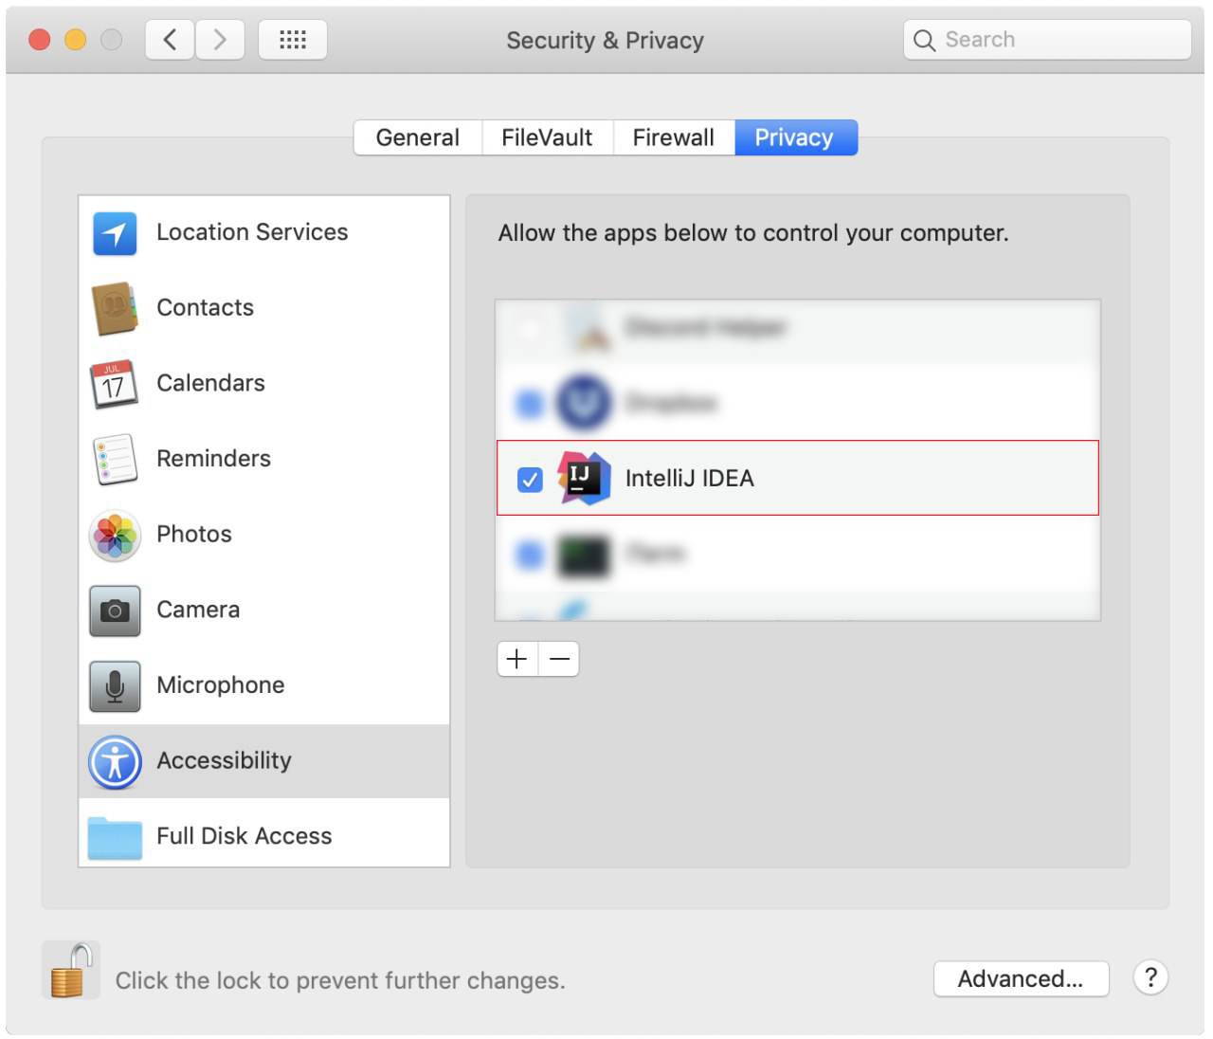1213x1039 pixels.
Task: Switch to the FileVault tab
Action: click(547, 137)
